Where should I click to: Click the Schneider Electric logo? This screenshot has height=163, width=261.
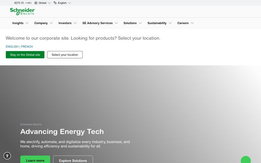(22, 12)
